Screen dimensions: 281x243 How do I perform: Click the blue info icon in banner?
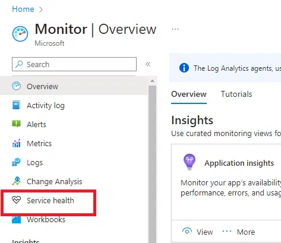point(184,68)
